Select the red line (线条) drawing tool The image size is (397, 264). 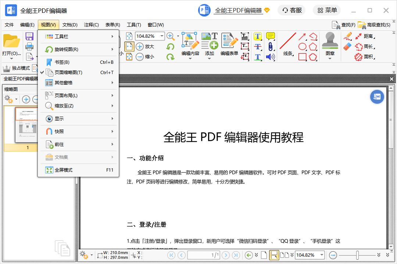pyautogui.click(x=288, y=45)
